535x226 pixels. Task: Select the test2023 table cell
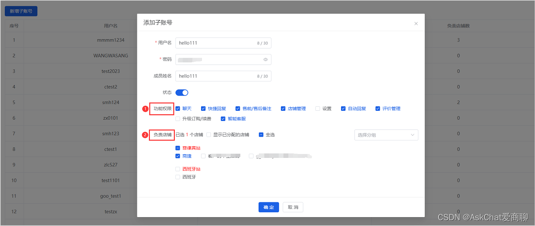(x=111, y=71)
